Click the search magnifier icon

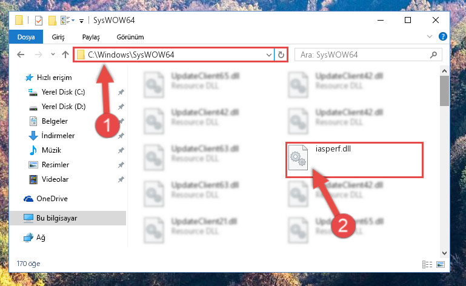(434, 55)
